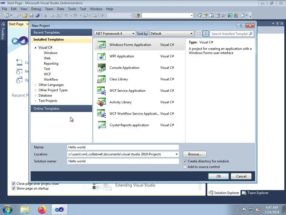Click the Redo toolbar icon

75,16
